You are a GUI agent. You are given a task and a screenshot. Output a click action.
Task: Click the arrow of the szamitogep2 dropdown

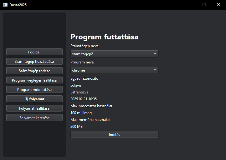(x=155, y=54)
